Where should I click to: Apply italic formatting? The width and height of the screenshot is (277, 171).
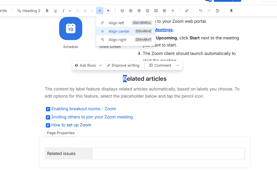click(x=63, y=11)
